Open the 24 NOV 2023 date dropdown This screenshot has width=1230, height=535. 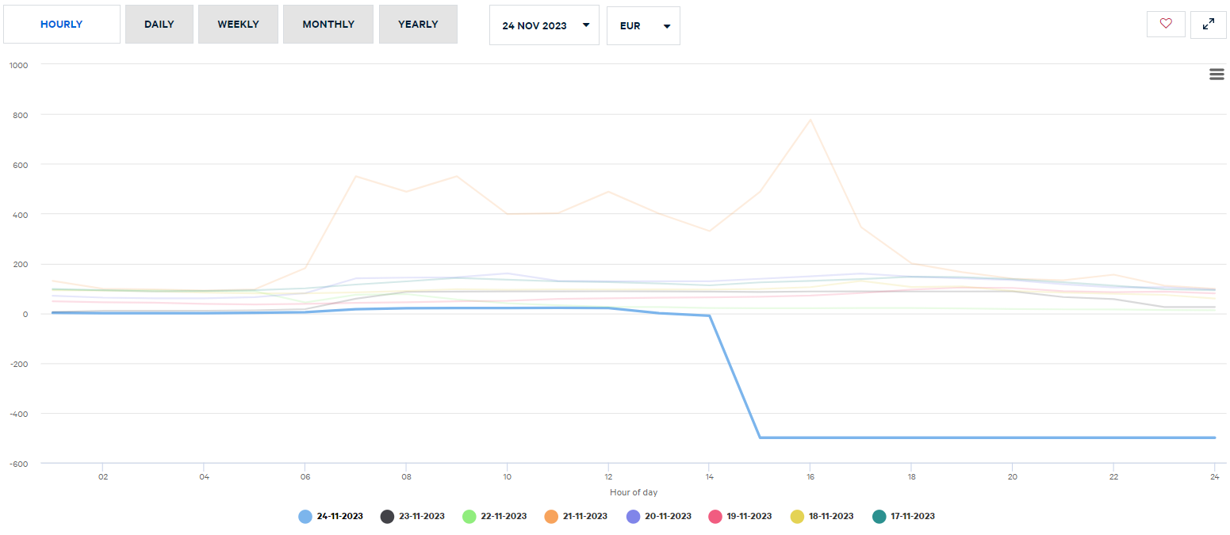click(x=544, y=25)
